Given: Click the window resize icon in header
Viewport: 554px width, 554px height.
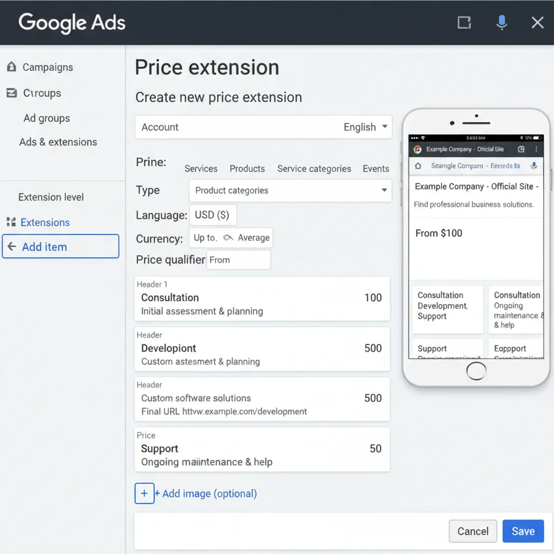Looking at the screenshot, I should pos(464,23).
